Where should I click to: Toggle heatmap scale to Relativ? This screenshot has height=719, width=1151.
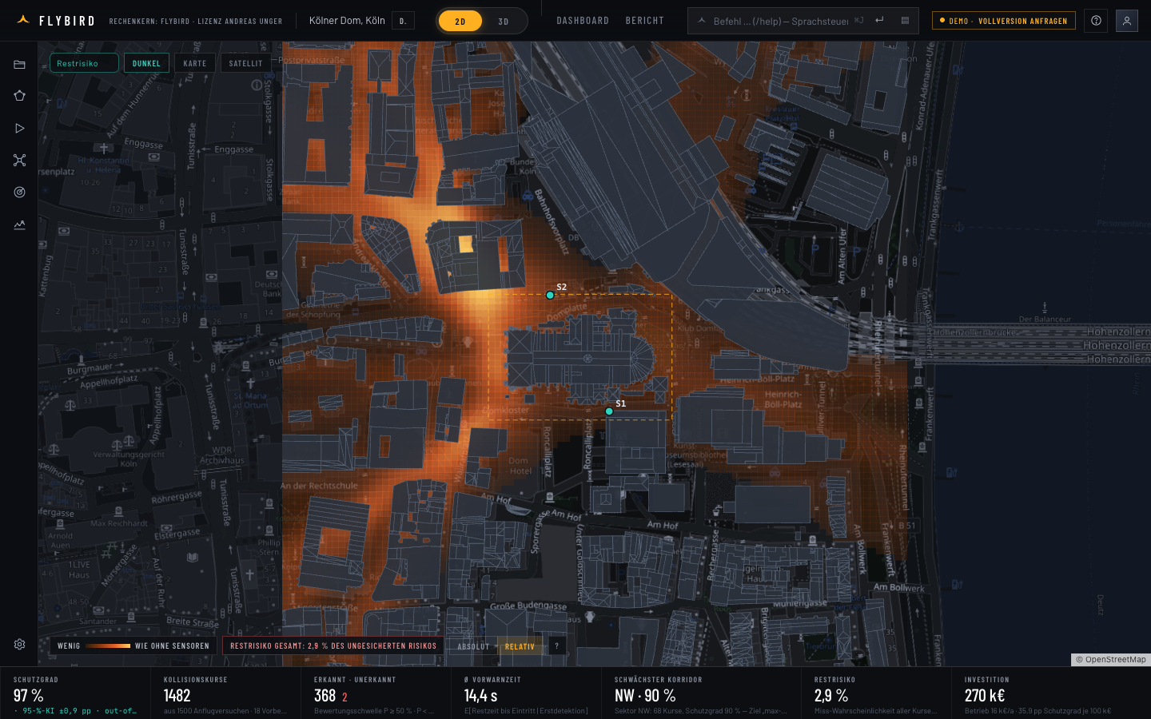(x=520, y=646)
